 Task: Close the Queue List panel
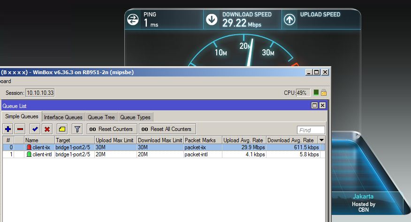pos(322,105)
